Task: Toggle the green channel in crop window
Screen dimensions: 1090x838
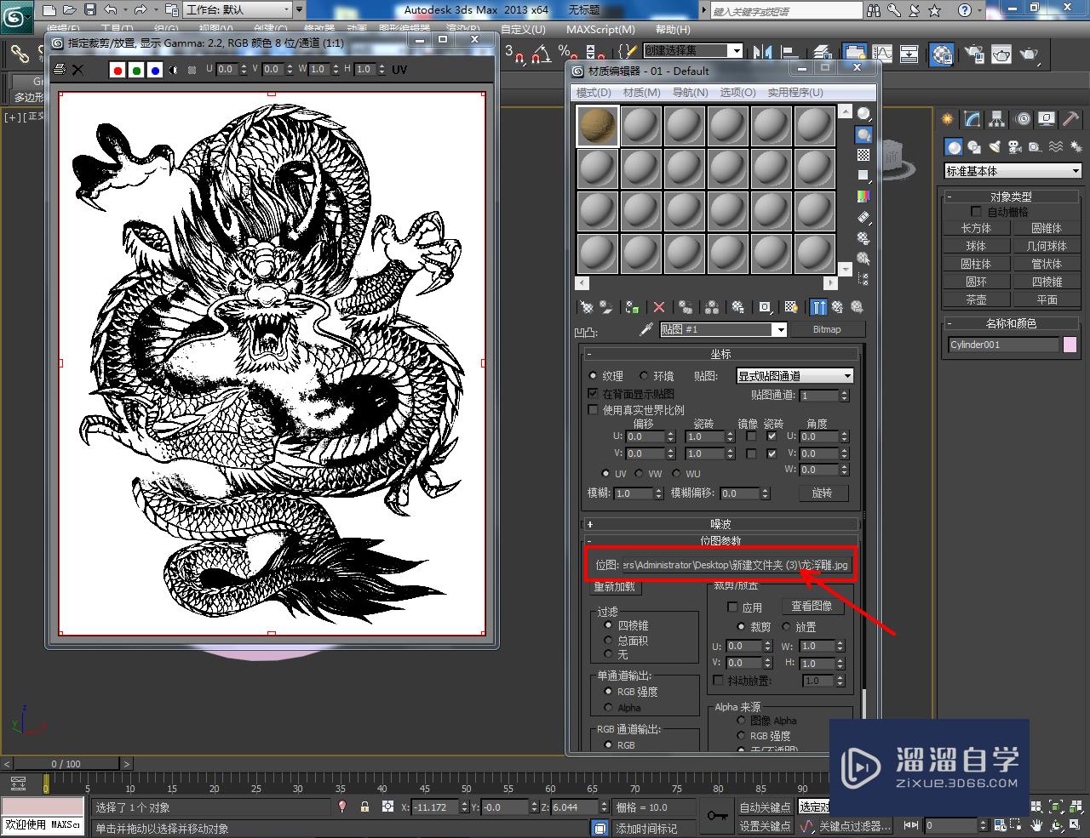Action: [136, 70]
